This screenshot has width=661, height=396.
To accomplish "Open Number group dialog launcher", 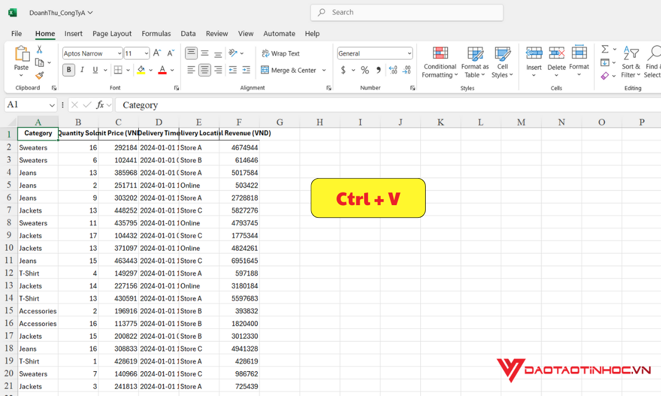I will 413,88.
